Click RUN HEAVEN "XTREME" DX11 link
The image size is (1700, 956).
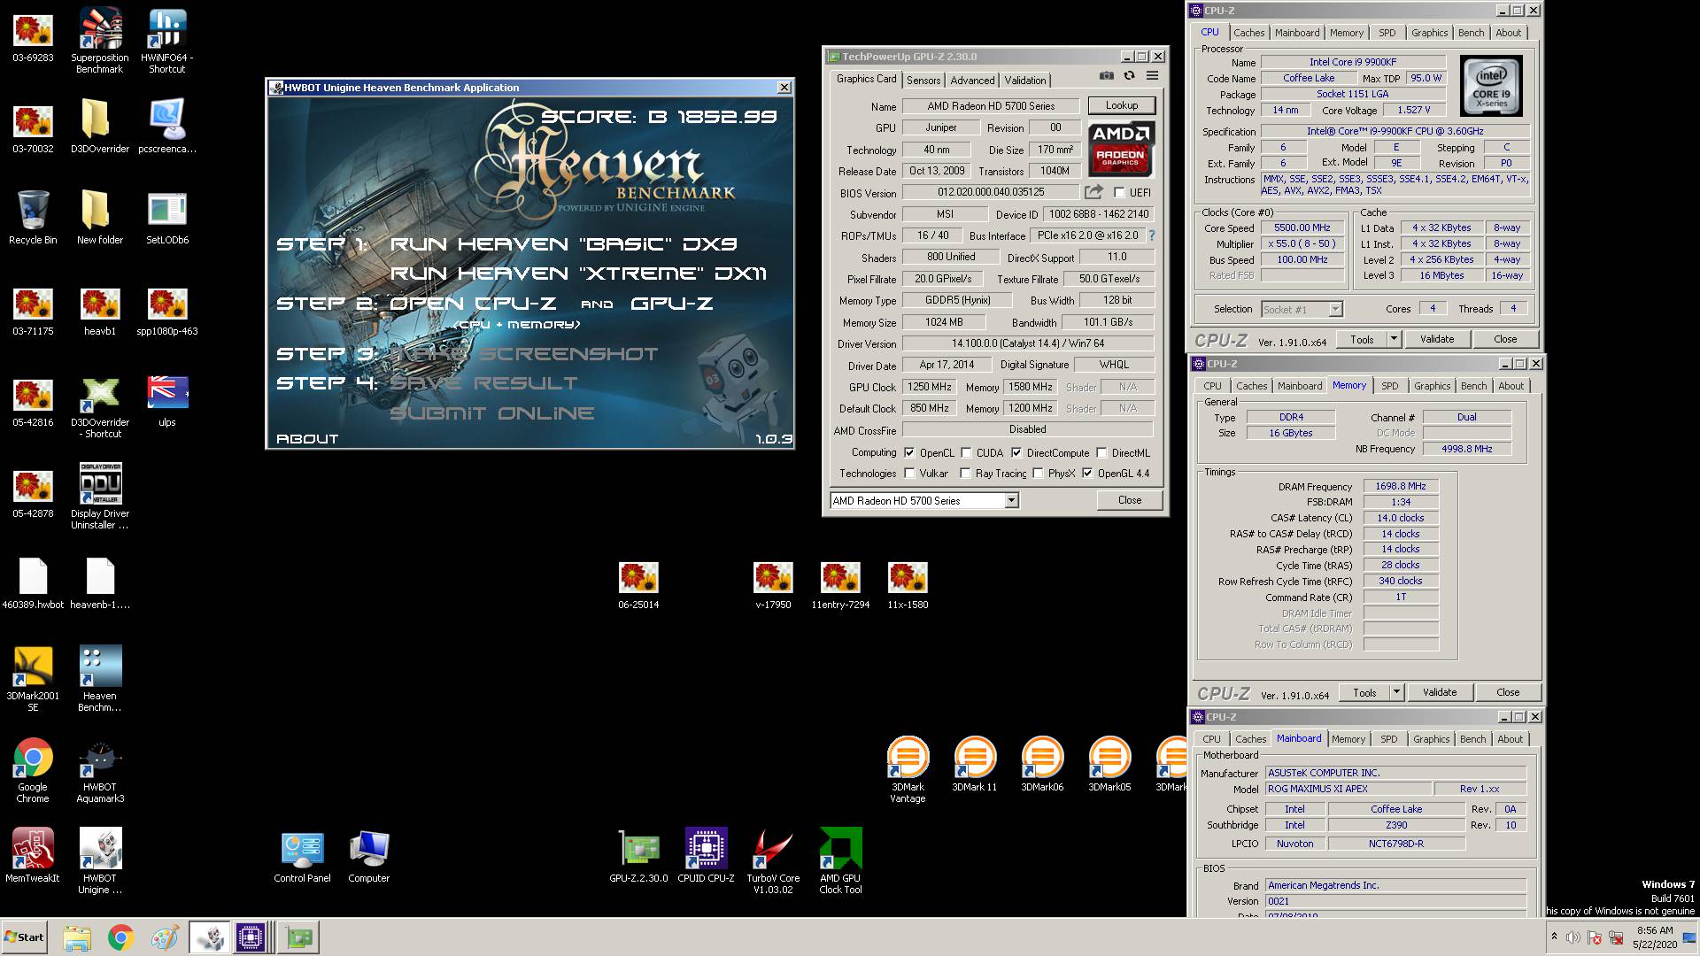point(578,274)
